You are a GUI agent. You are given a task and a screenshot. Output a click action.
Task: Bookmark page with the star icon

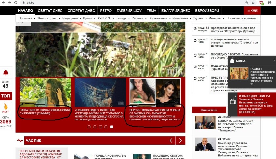coord(253,3)
